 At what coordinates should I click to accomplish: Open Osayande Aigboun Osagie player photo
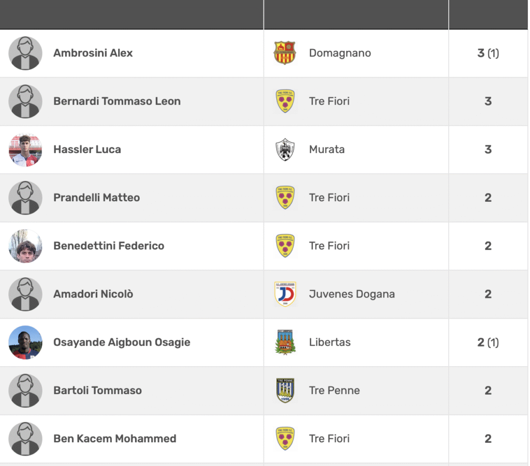[25, 342]
